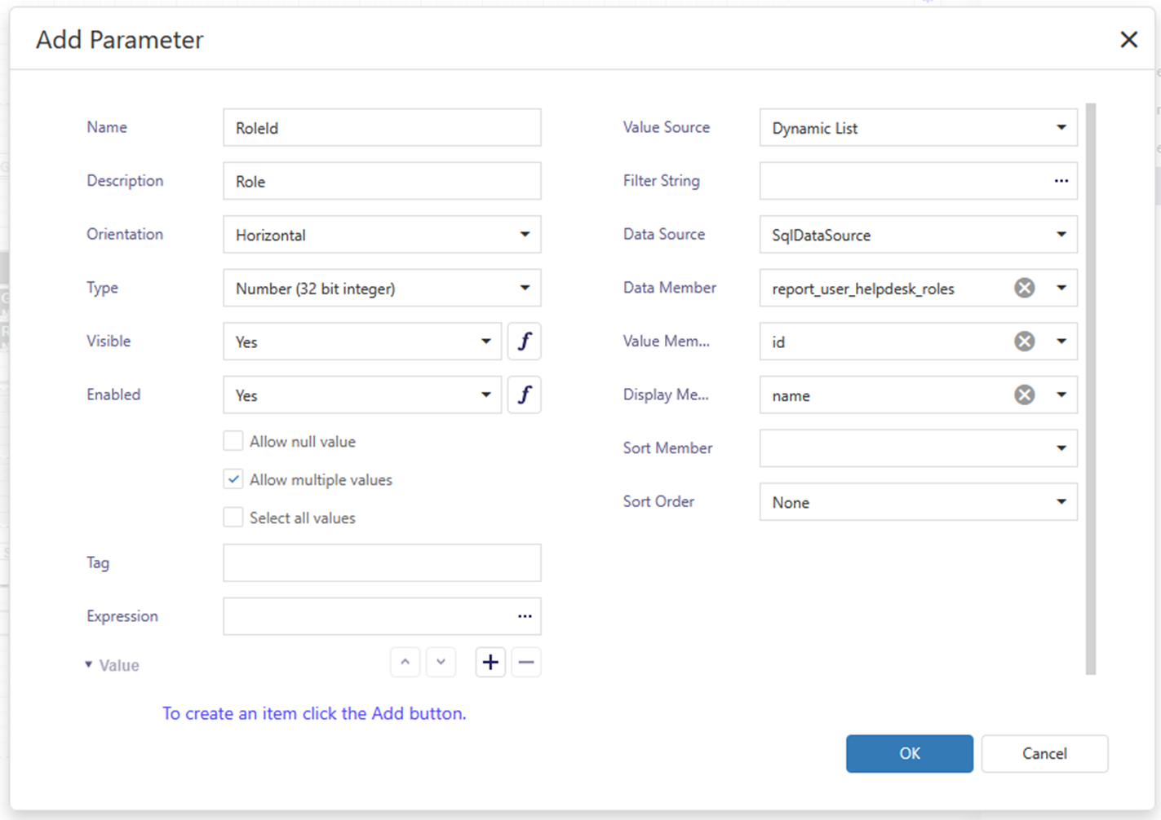Check Select all values option
The height and width of the screenshot is (820, 1161).
pos(233,518)
